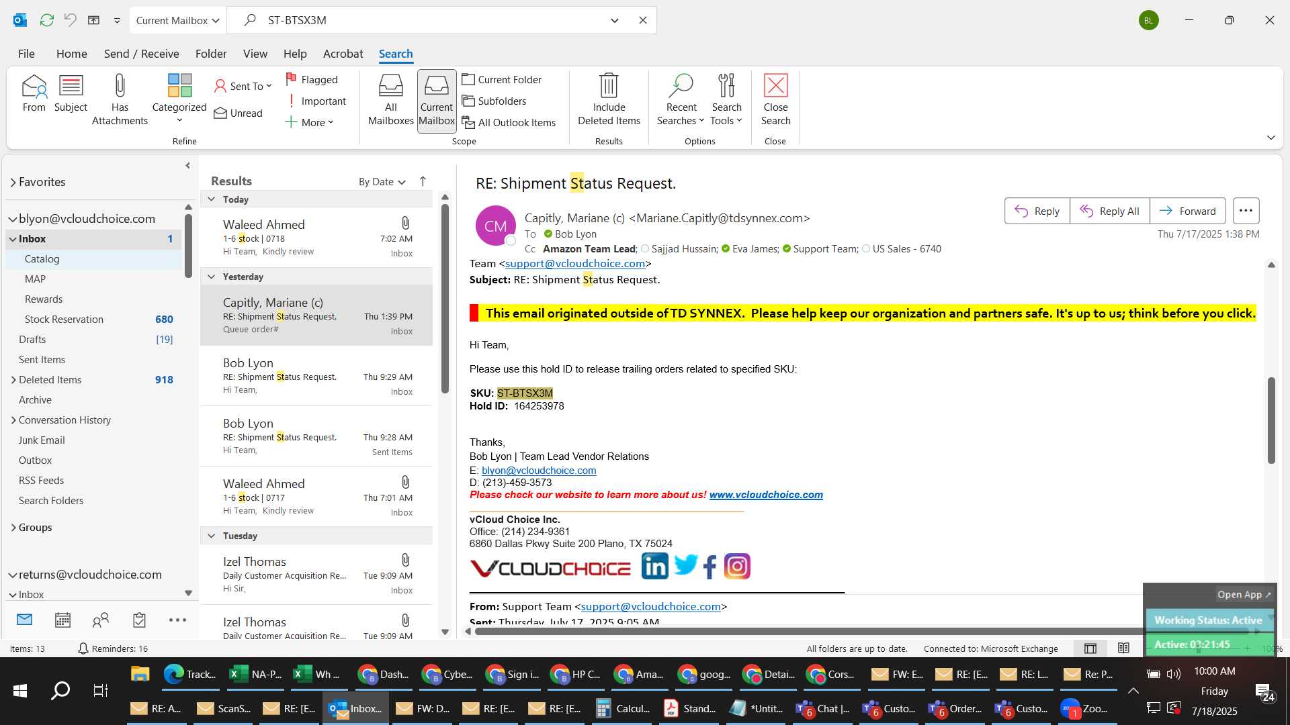
Task: Open Calculator from taskbar
Action: click(624, 708)
